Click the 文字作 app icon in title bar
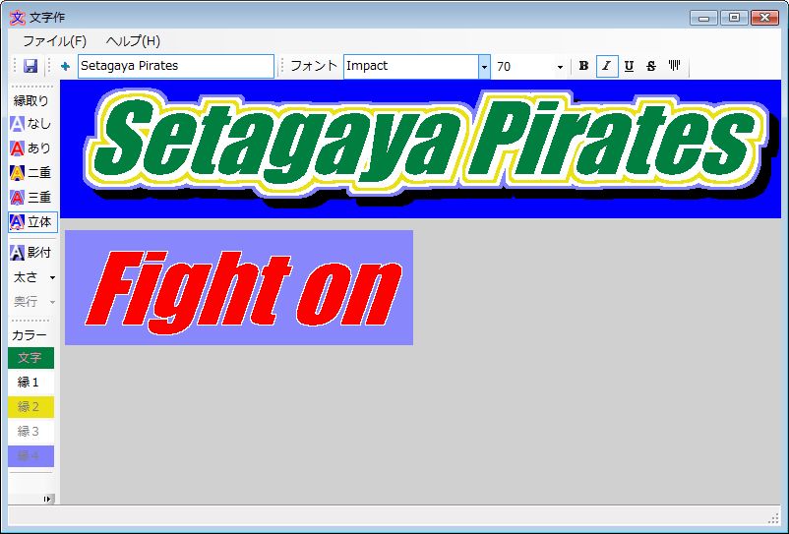Image resolution: width=789 pixels, height=534 pixels. pos(17,17)
